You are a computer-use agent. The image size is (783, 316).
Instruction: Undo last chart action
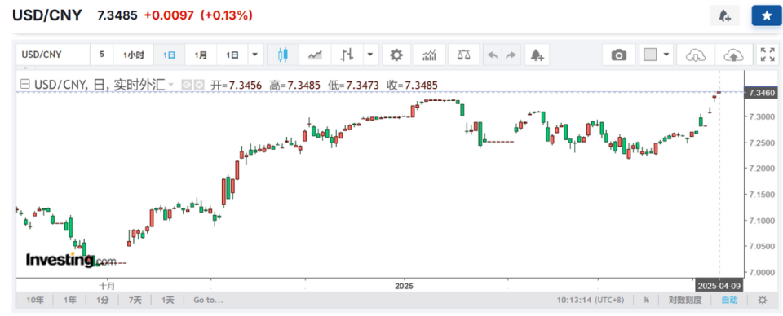pos(493,55)
